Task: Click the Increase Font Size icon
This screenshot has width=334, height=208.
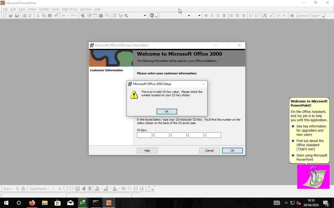Action: click(265, 16)
